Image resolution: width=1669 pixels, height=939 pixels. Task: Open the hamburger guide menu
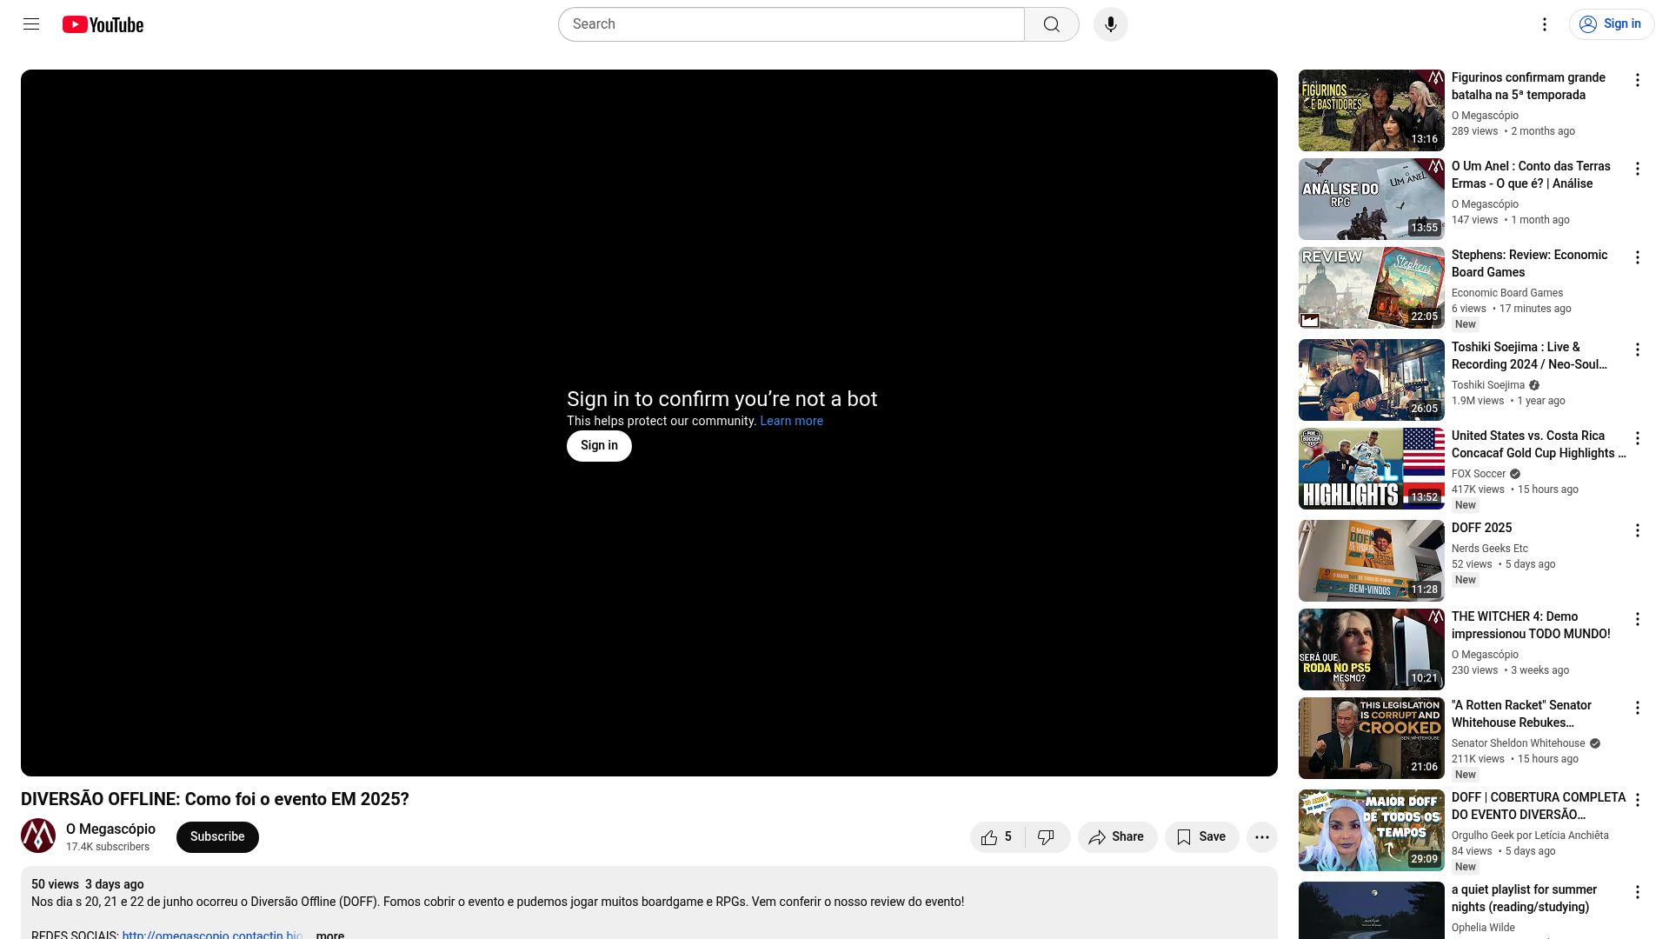[x=31, y=24]
